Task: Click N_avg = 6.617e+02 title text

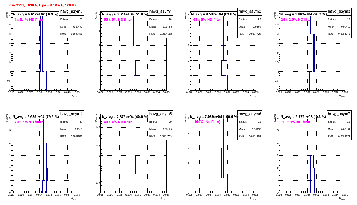Action: tap(35, 14)
